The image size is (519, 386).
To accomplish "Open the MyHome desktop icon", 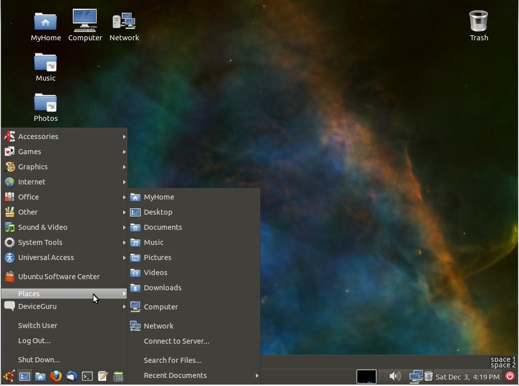I will click(x=45, y=26).
